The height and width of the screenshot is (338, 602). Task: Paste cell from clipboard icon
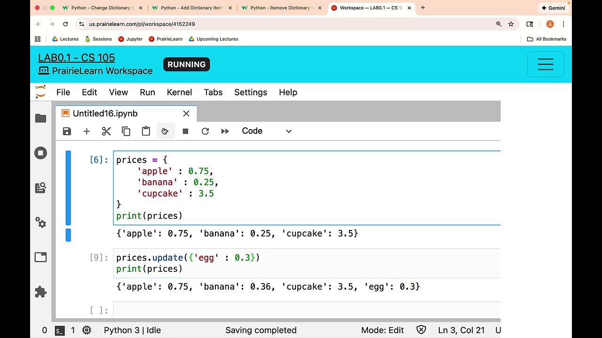tap(146, 131)
